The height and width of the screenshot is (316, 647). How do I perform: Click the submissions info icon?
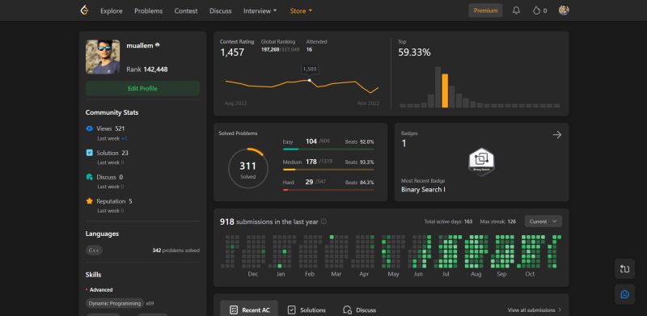click(324, 221)
